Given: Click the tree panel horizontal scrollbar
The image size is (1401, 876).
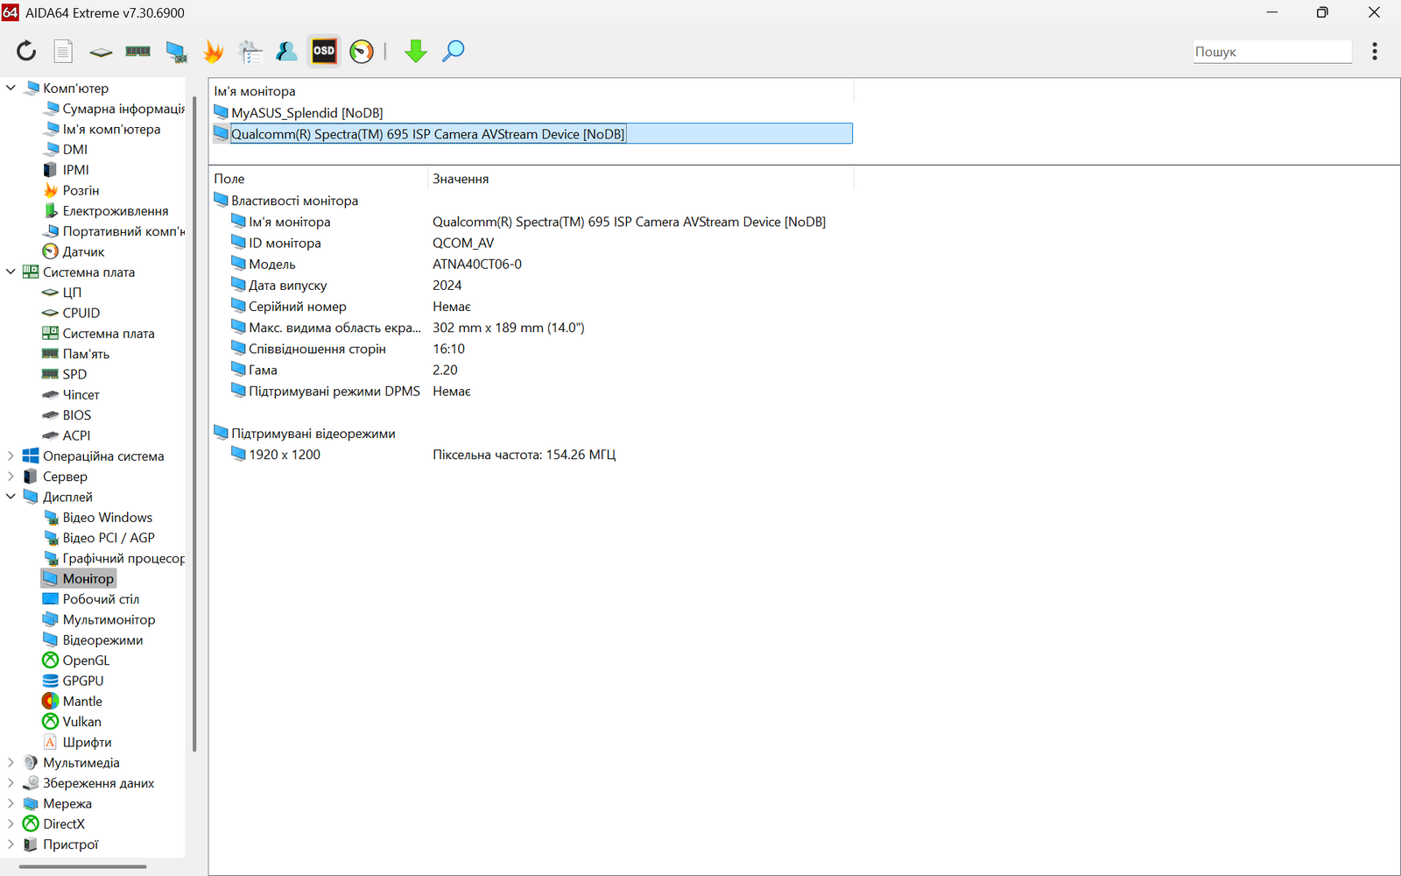Looking at the screenshot, I should pyautogui.click(x=83, y=866).
